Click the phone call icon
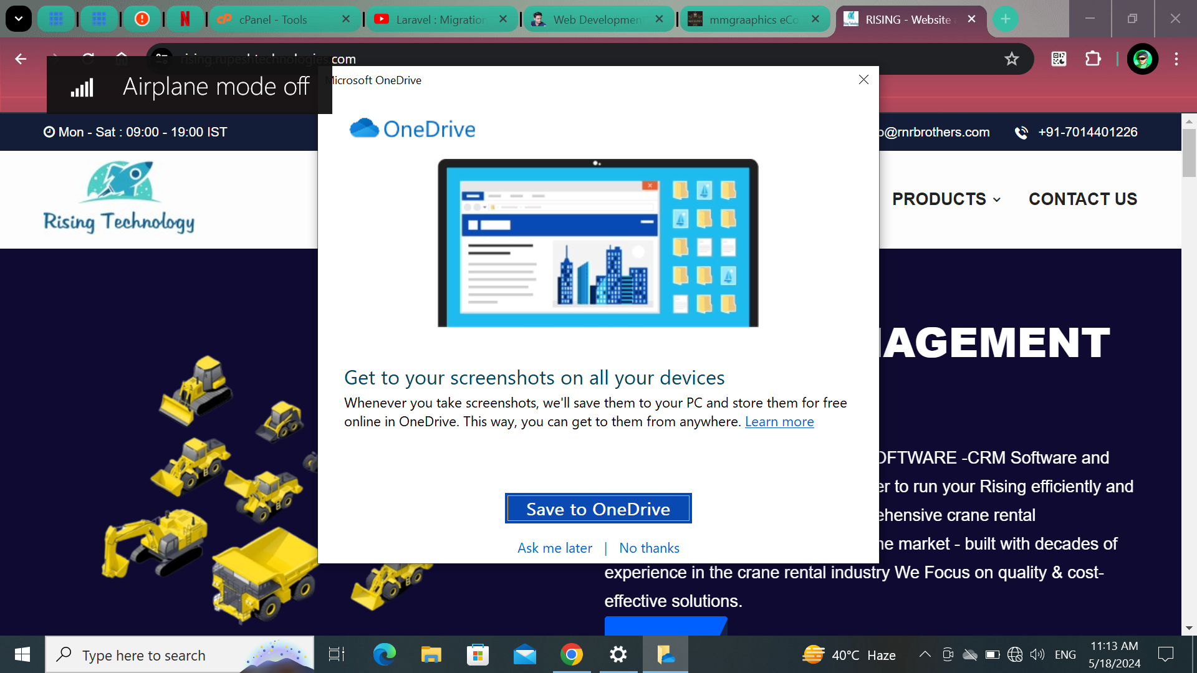Viewport: 1197px width, 673px height. [x=1021, y=132]
